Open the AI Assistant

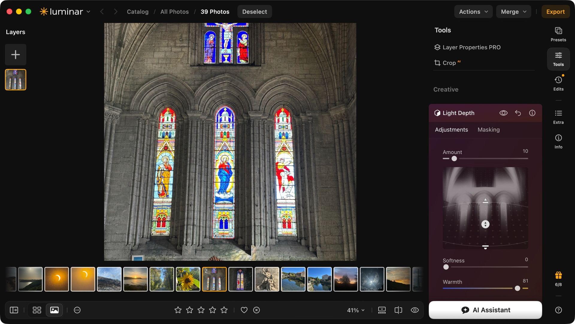485,310
